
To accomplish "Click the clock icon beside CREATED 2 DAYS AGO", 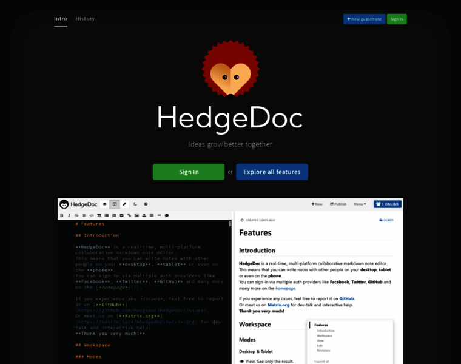I will pos(242,220).
